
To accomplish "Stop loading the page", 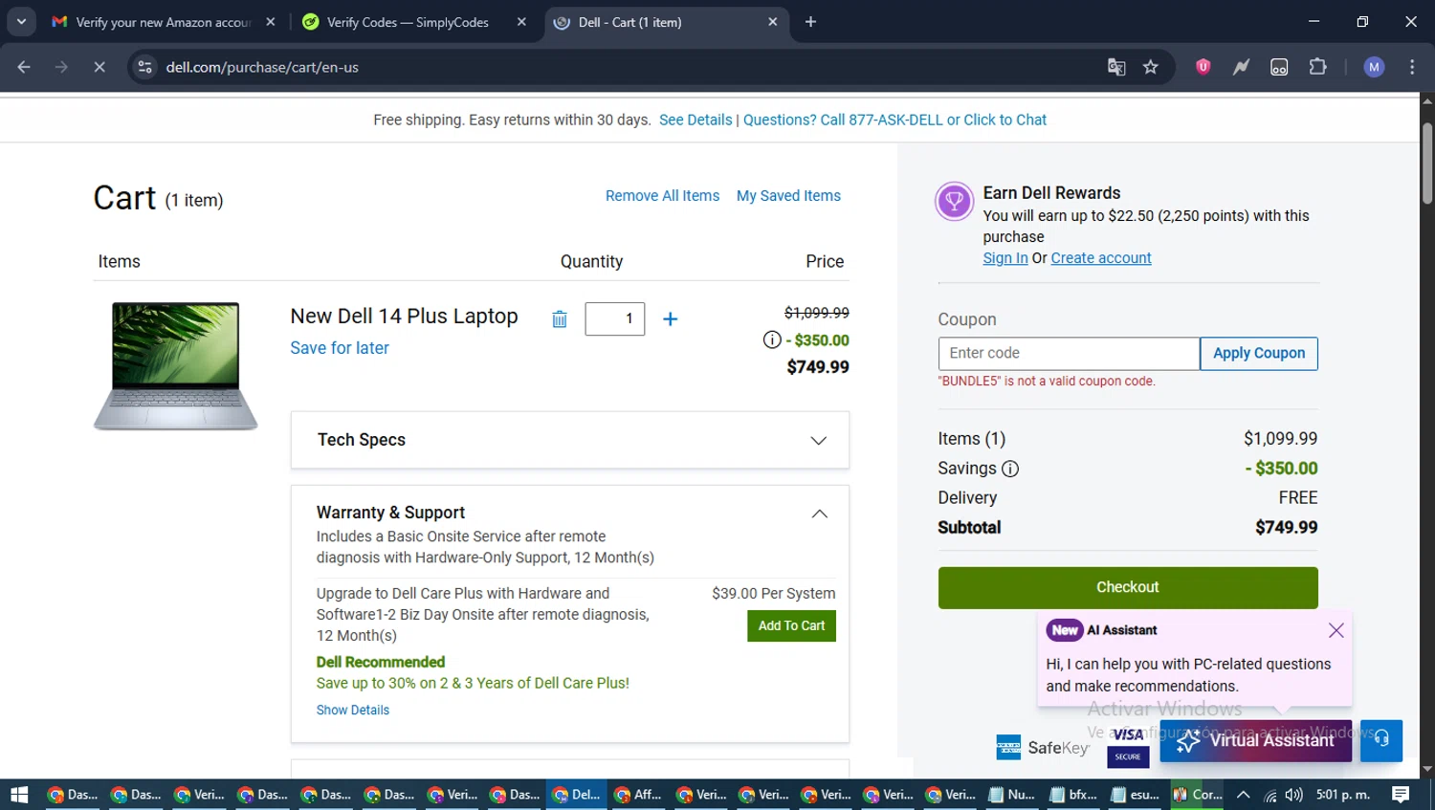I will (99, 67).
